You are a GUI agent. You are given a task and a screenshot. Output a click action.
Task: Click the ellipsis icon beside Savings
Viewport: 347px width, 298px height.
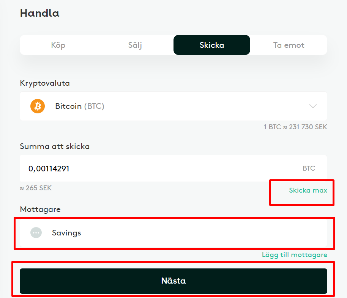click(36, 233)
